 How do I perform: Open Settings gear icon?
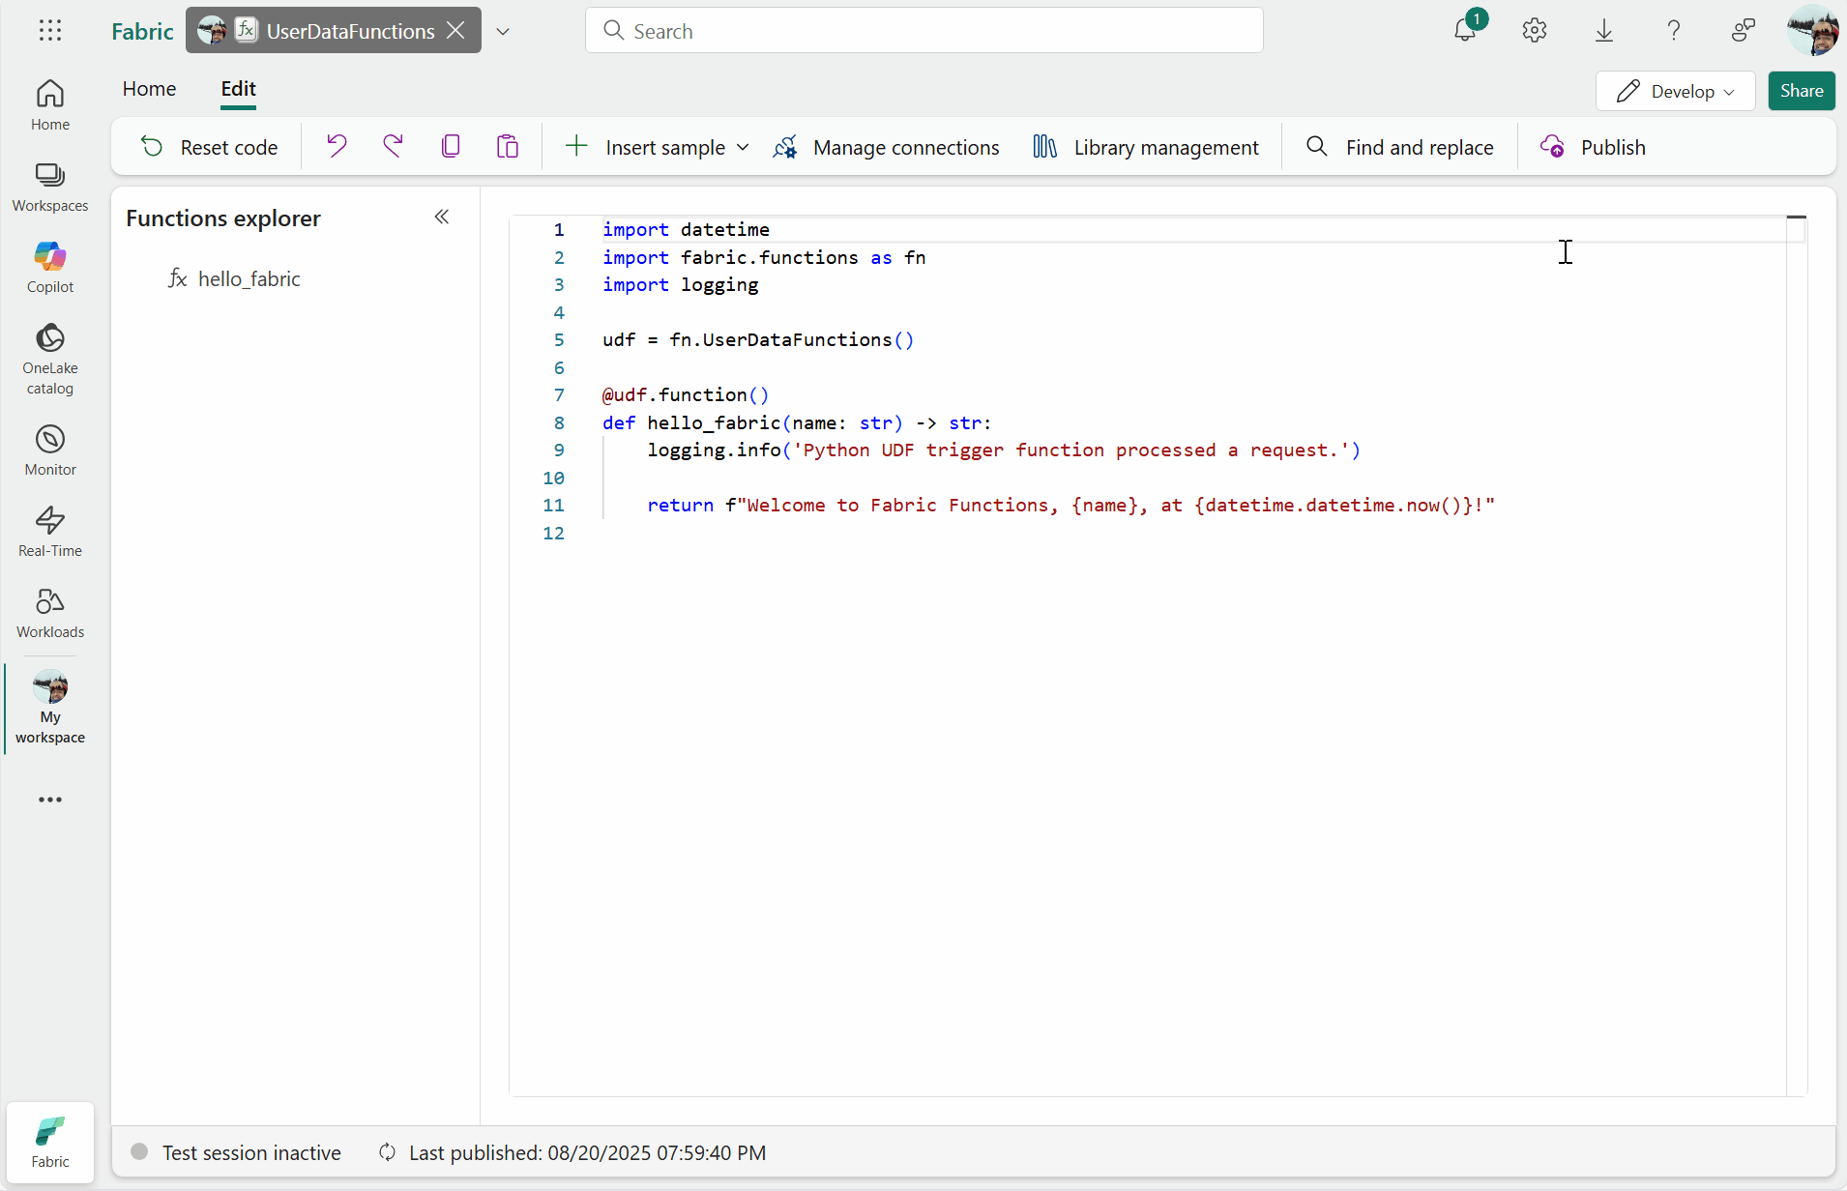pyautogui.click(x=1535, y=31)
